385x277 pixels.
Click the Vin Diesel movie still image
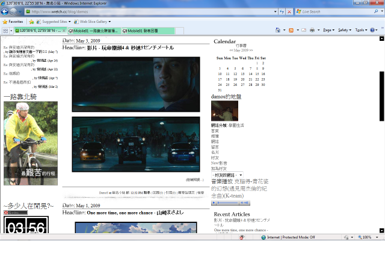pos(136,84)
